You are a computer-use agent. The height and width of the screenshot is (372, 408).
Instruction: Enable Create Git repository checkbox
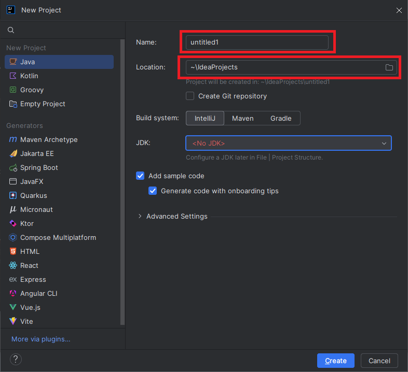click(x=190, y=96)
